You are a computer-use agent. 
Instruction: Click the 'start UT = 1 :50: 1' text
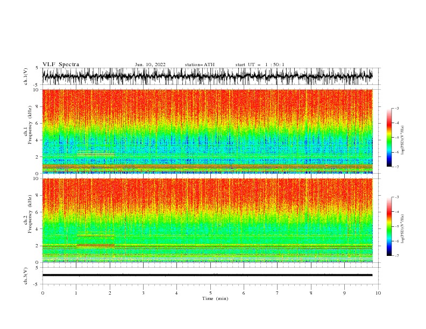(x=260, y=65)
